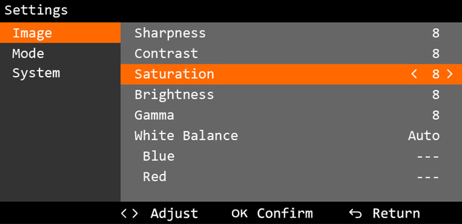Click the Auto white balance value
462x224 pixels.
tap(424, 136)
